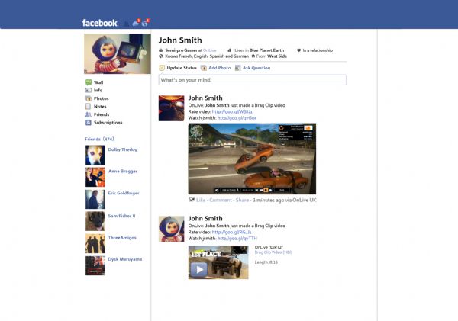Open the Brag Clip Video (HD) link
458x321 pixels.
tap(274, 252)
